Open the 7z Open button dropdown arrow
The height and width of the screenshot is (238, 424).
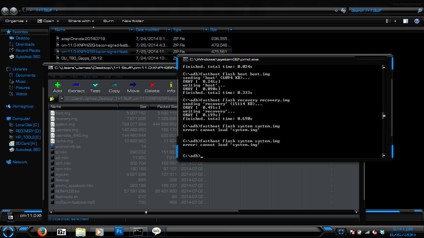(x=57, y=21)
